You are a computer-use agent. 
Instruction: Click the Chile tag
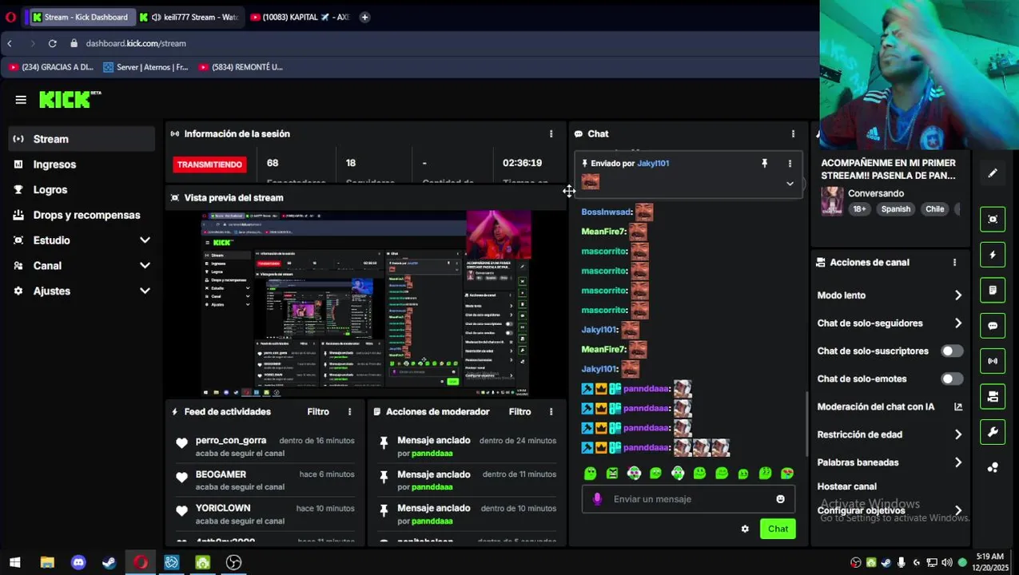click(934, 209)
